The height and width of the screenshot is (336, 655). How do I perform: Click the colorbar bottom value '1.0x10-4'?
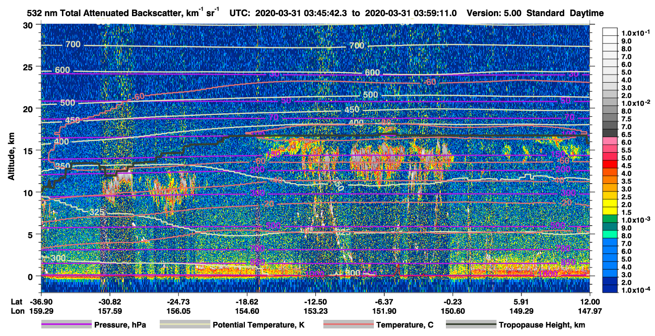coord(635,290)
